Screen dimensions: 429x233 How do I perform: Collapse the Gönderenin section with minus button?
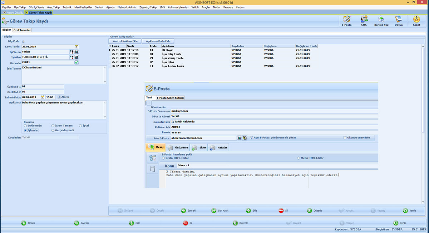point(149,103)
